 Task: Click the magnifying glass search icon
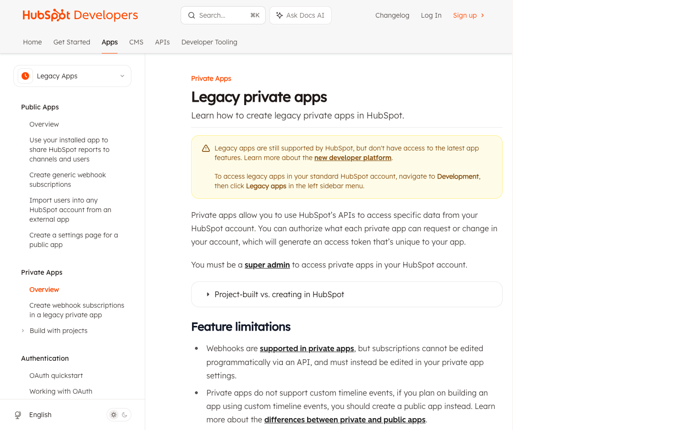pos(192,15)
